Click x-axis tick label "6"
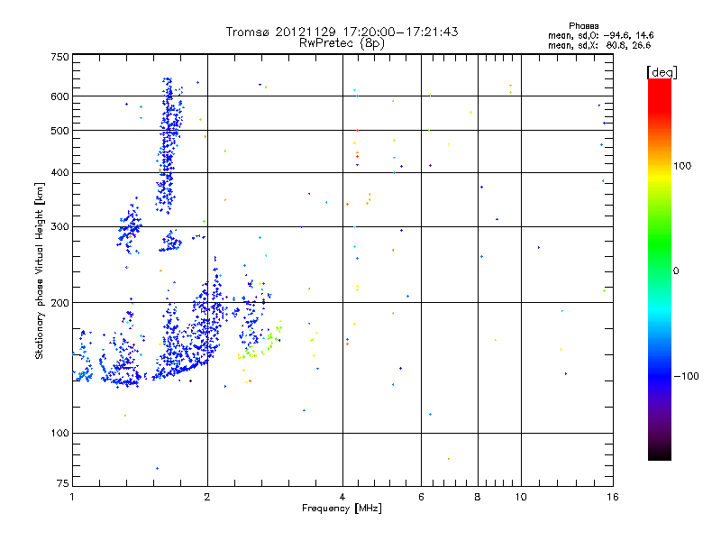This screenshot has width=721, height=541. coord(421,497)
